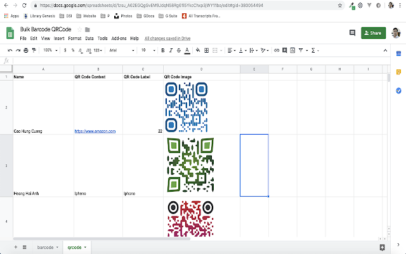Open the font size 10 dropdown
This screenshot has height=254, width=406.
tap(148, 50)
